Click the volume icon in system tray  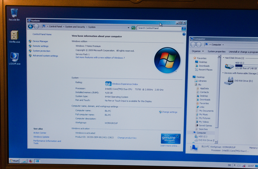pyautogui.click(x=239, y=166)
